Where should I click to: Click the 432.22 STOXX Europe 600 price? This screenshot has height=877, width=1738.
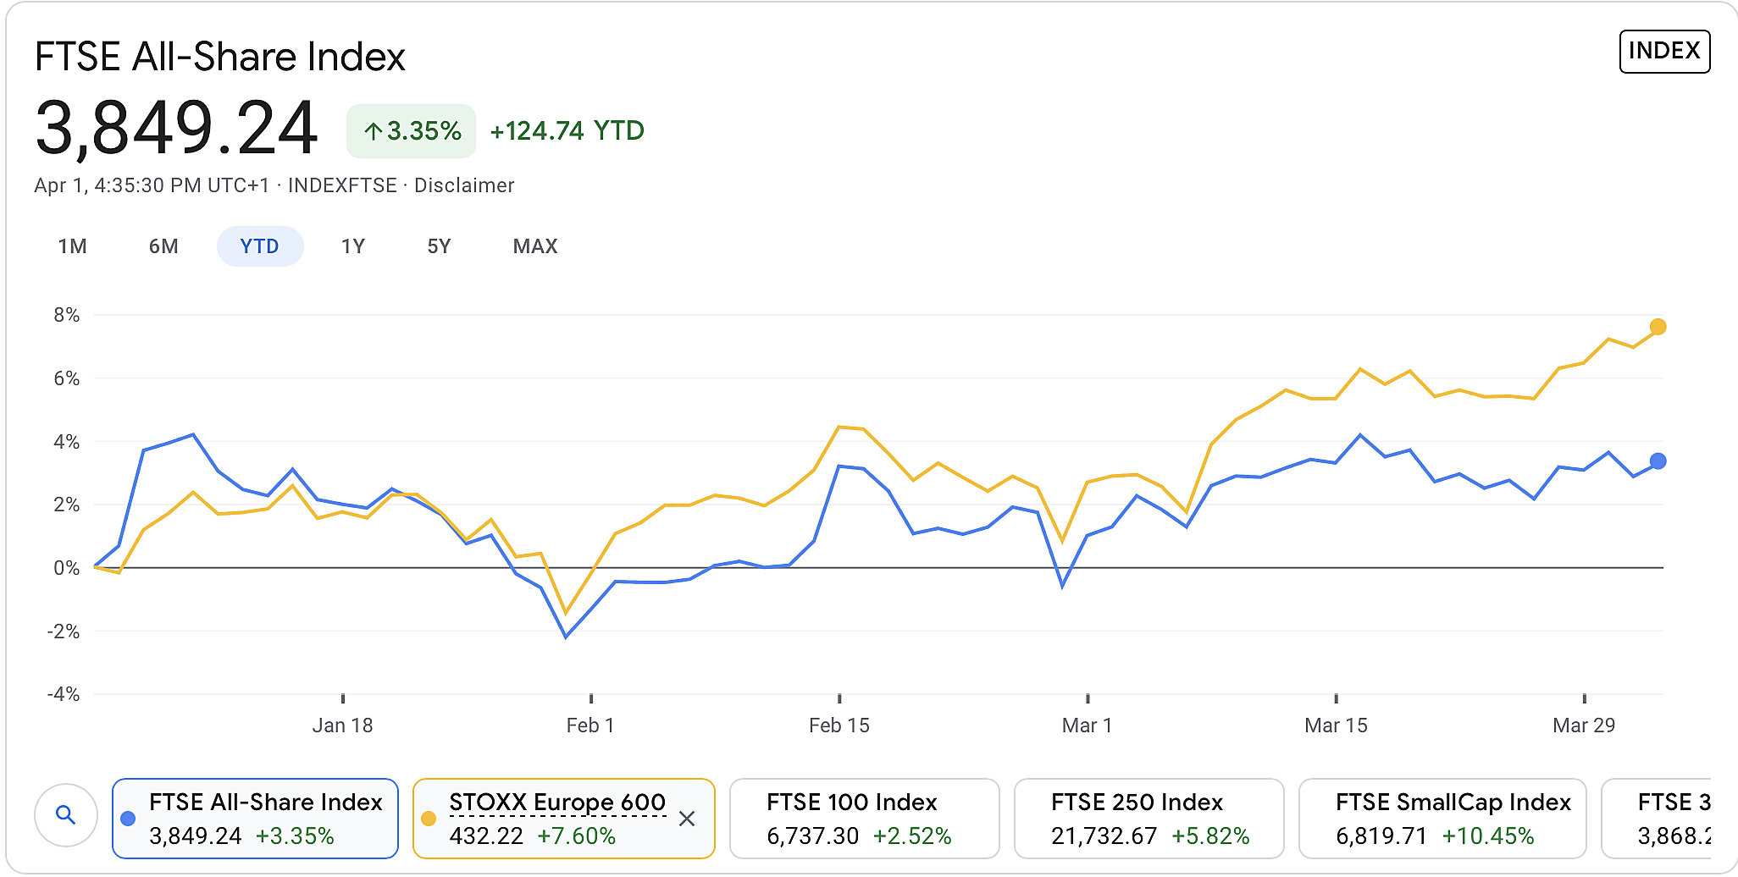(x=486, y=836)
